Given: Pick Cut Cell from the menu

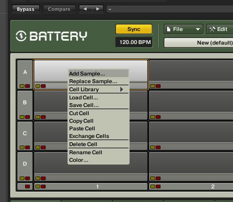Looking at the screenshot, I should 99,113.
